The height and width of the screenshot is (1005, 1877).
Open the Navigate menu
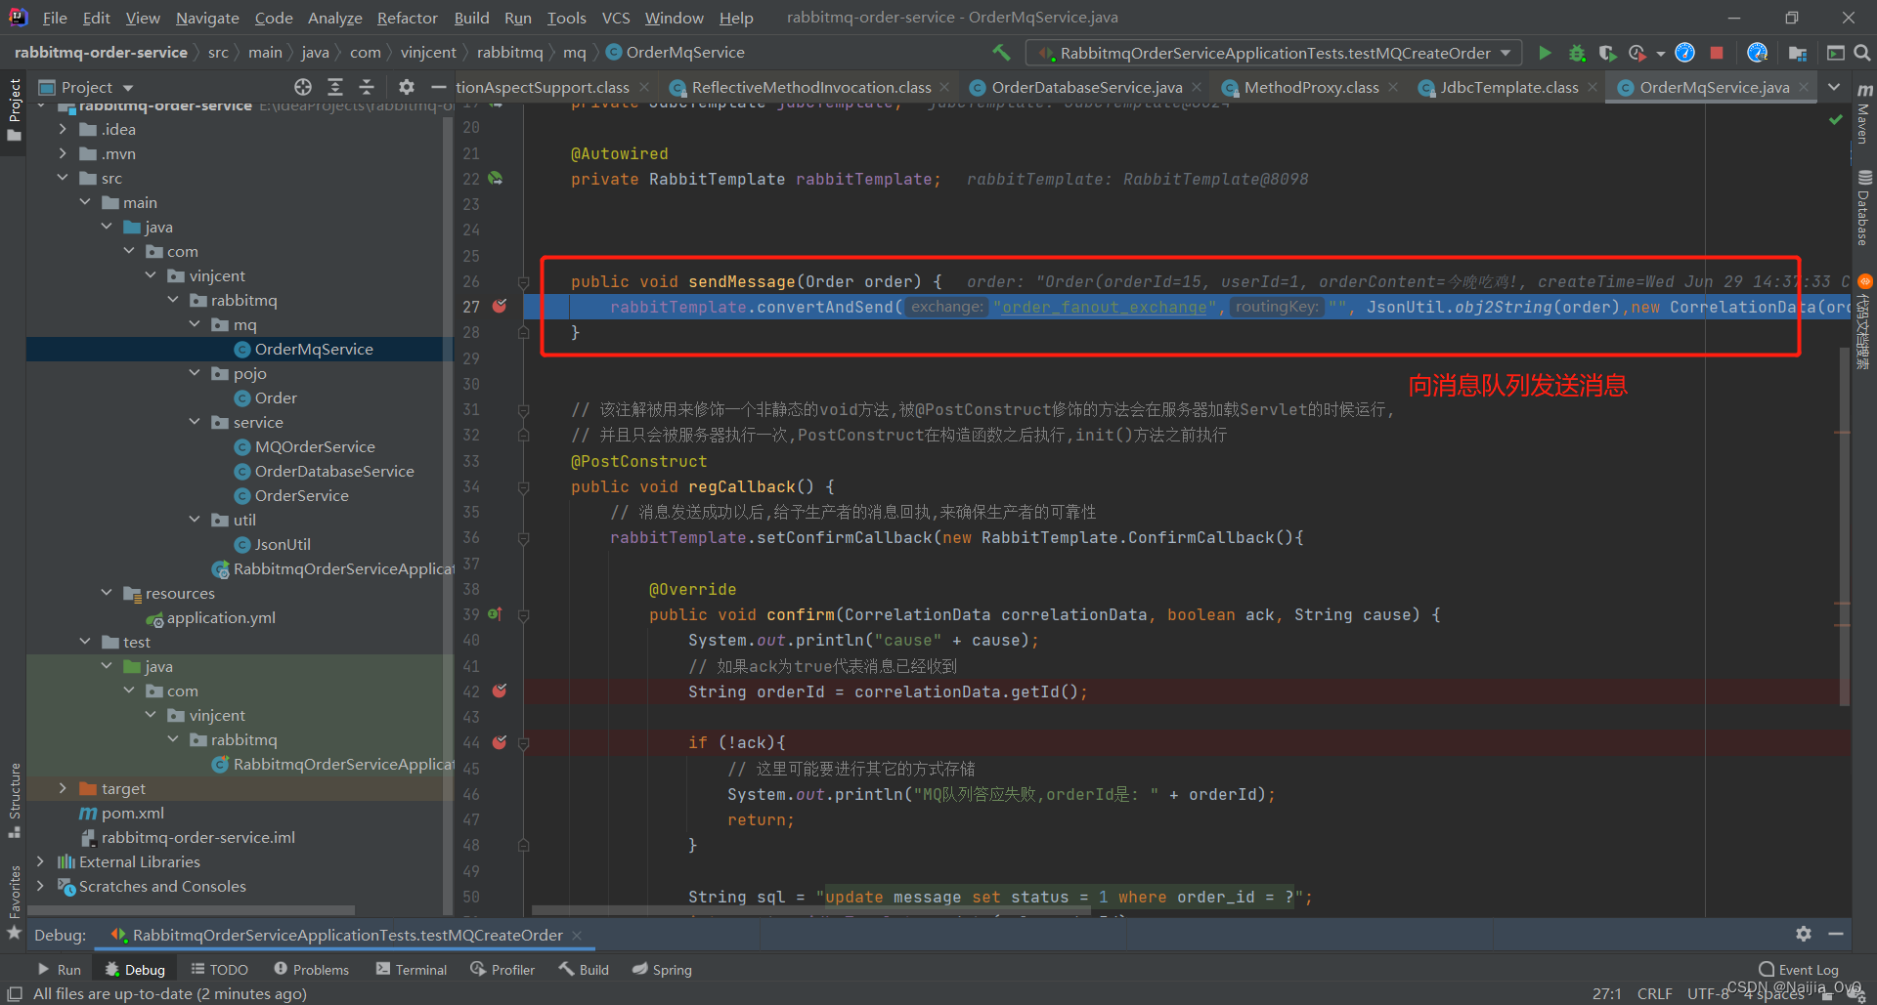[x=207, y=18]
